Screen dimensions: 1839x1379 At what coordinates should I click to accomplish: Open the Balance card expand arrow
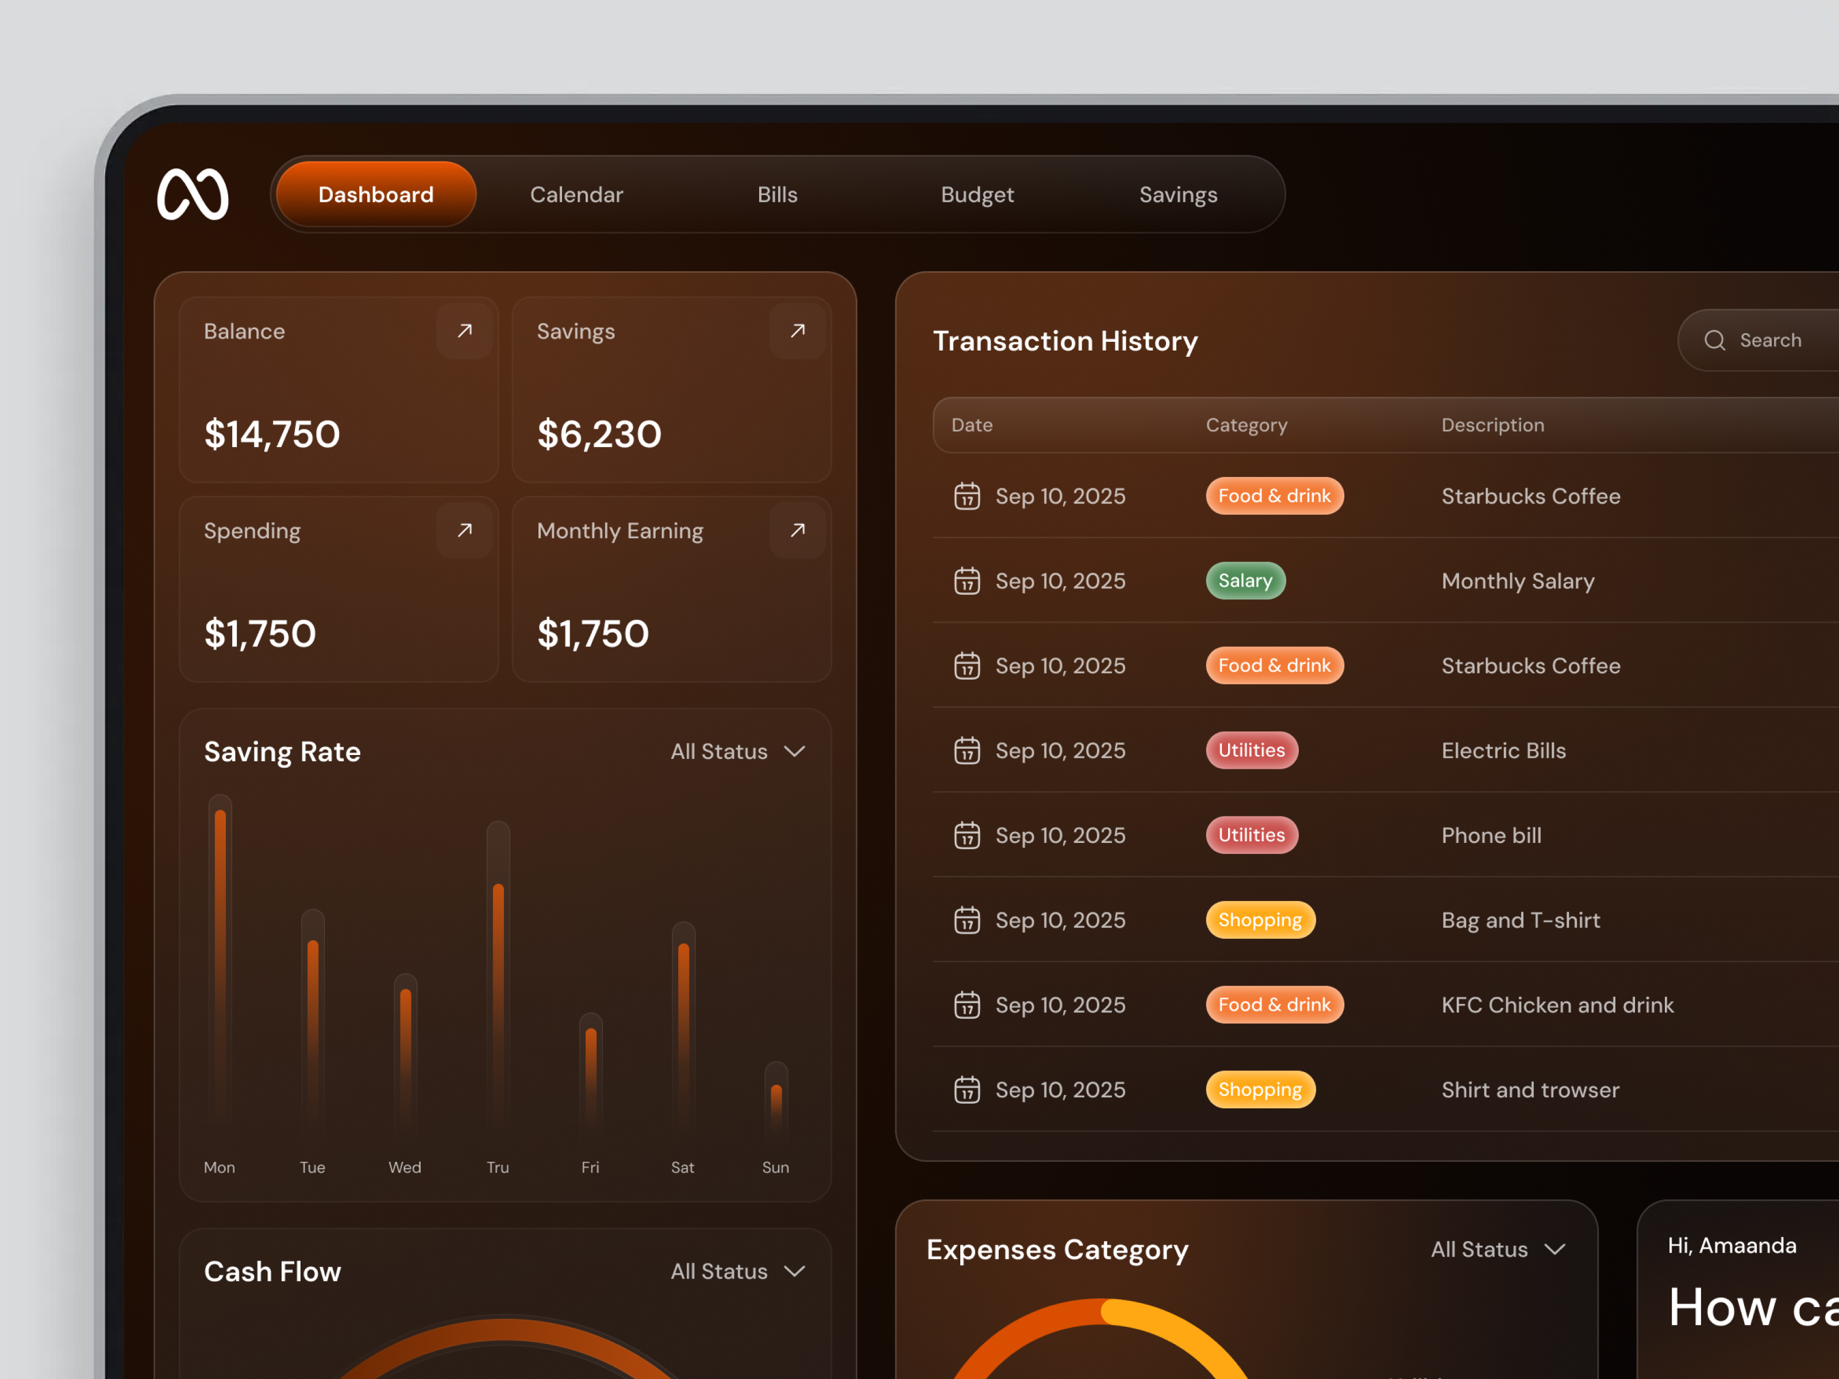click(464, 331)
